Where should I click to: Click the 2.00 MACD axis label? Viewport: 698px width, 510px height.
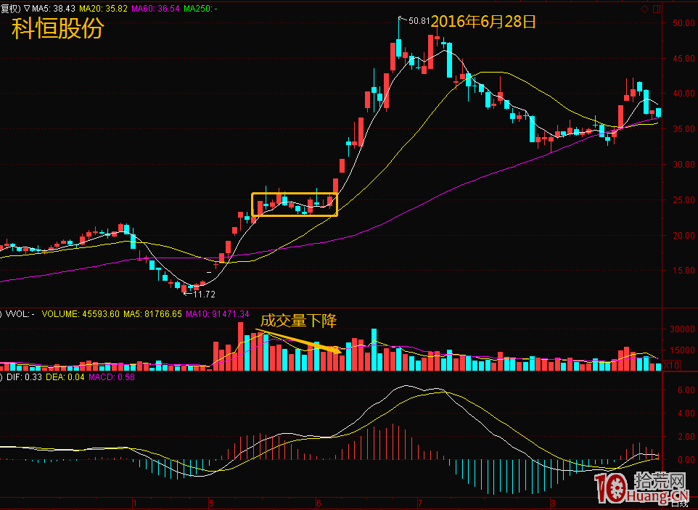coord(686,437)
